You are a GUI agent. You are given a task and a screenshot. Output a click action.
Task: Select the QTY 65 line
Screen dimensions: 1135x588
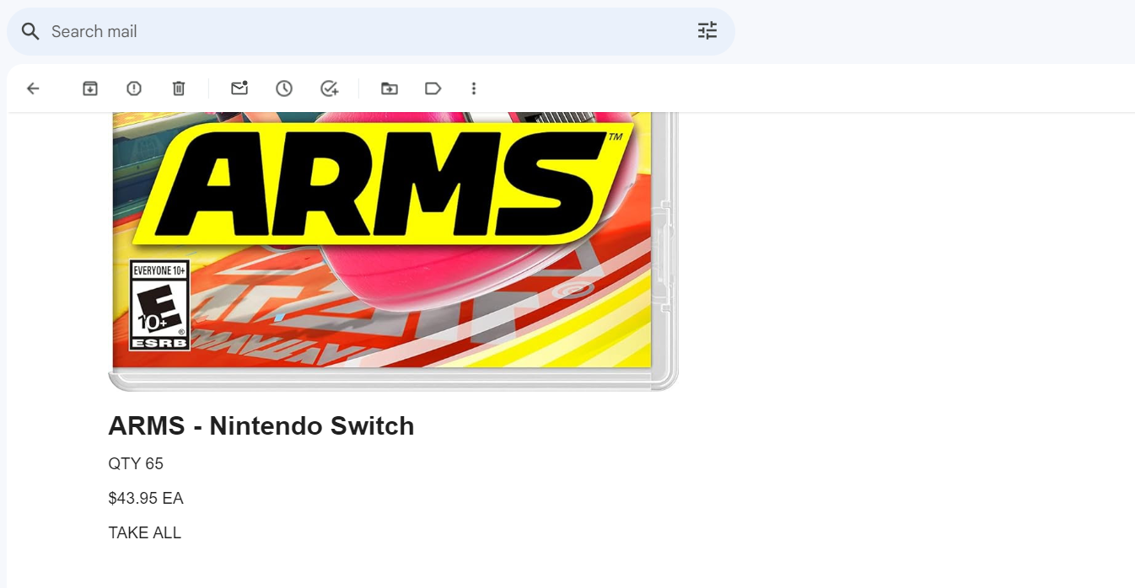click(x=136, y=464)
